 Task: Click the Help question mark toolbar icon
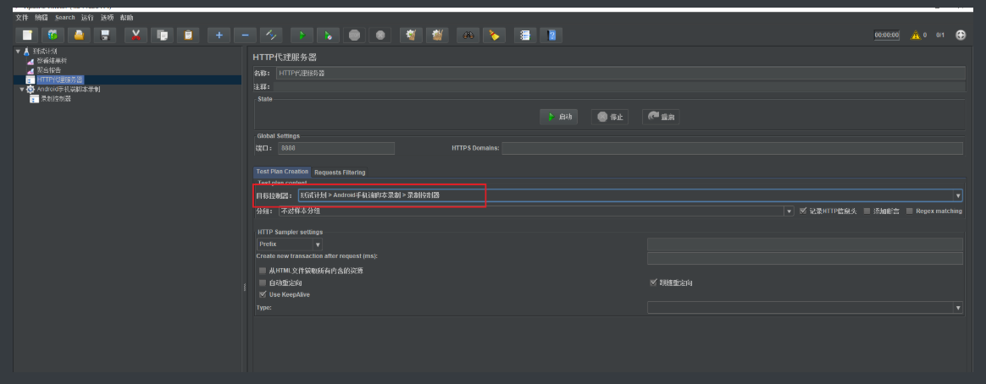pos(552,35)
